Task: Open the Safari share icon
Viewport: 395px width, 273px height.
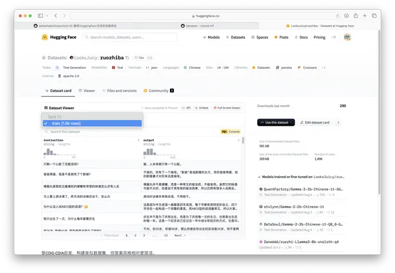Action: (x=355, y=16)
